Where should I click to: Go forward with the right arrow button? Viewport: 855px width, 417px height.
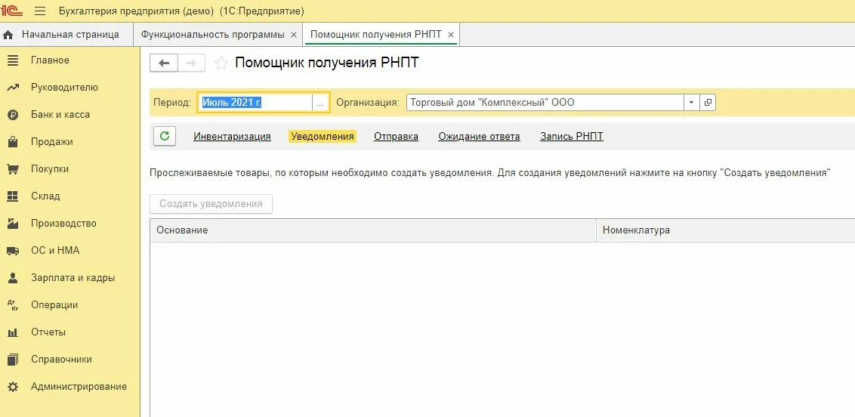tap(191, 63)
